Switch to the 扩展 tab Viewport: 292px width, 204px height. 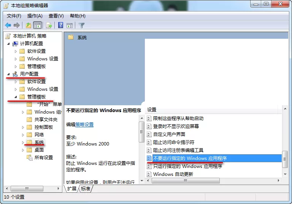[x=72, y=189]
